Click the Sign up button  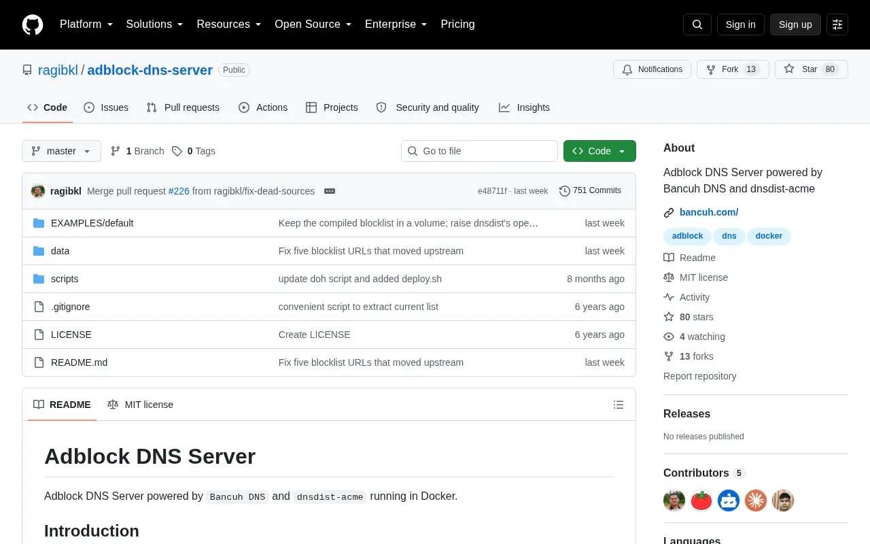tap(795, 24)
